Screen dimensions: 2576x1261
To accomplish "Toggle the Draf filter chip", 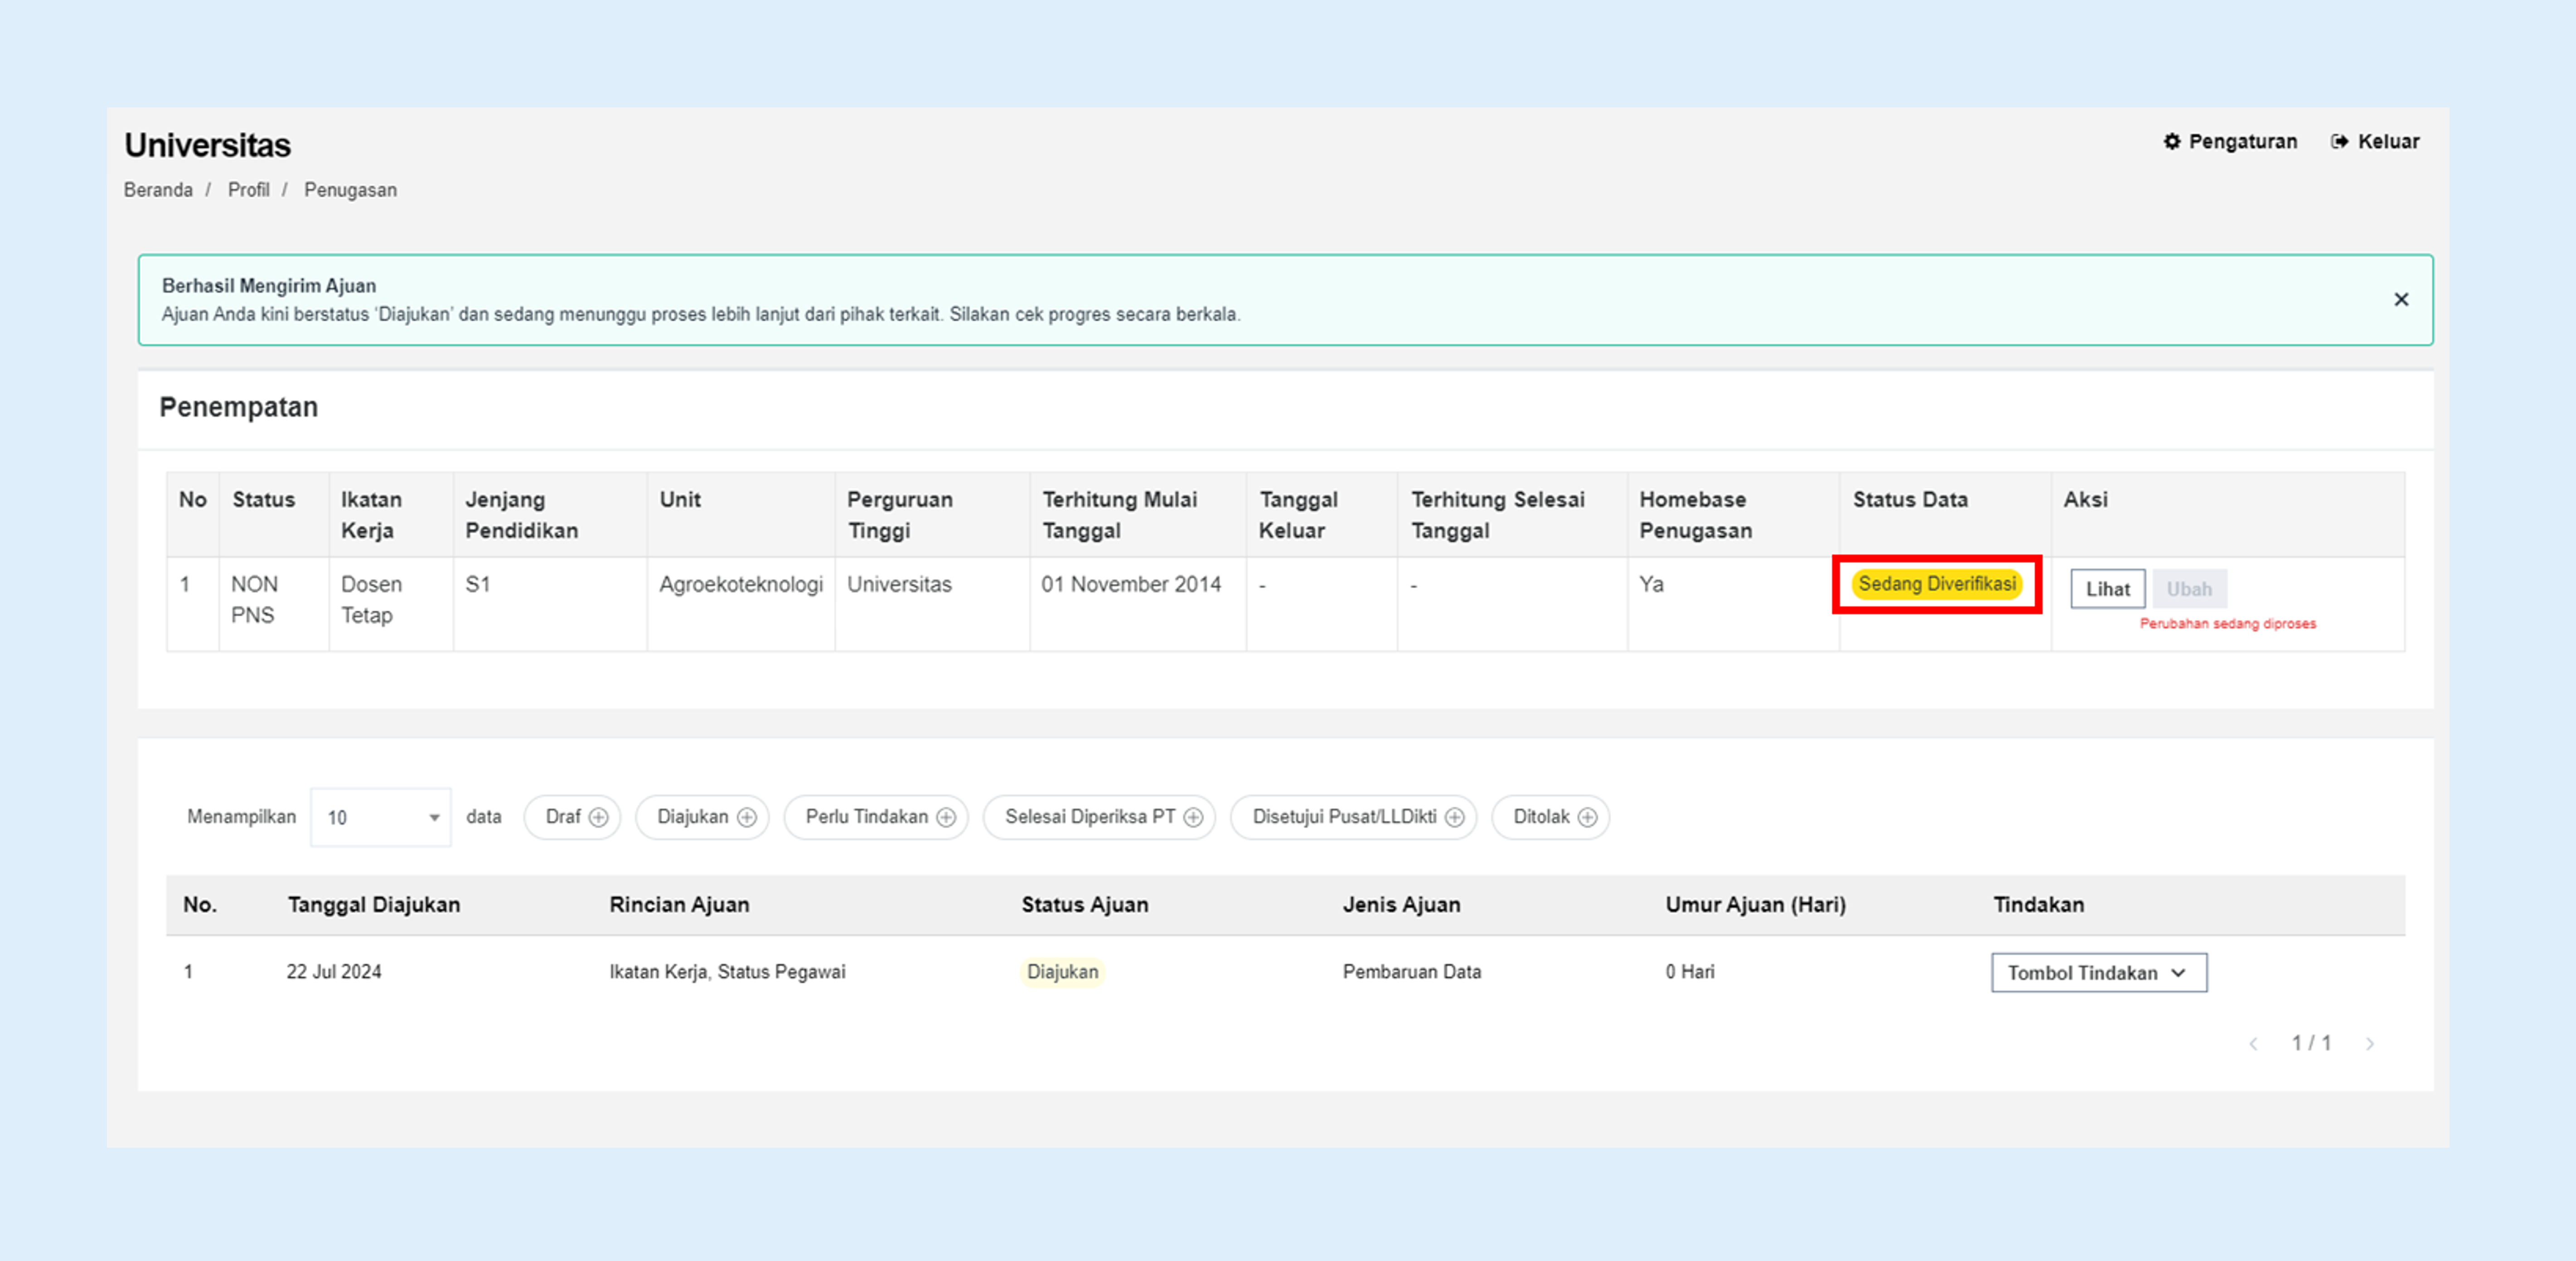I will pos(573,817).
